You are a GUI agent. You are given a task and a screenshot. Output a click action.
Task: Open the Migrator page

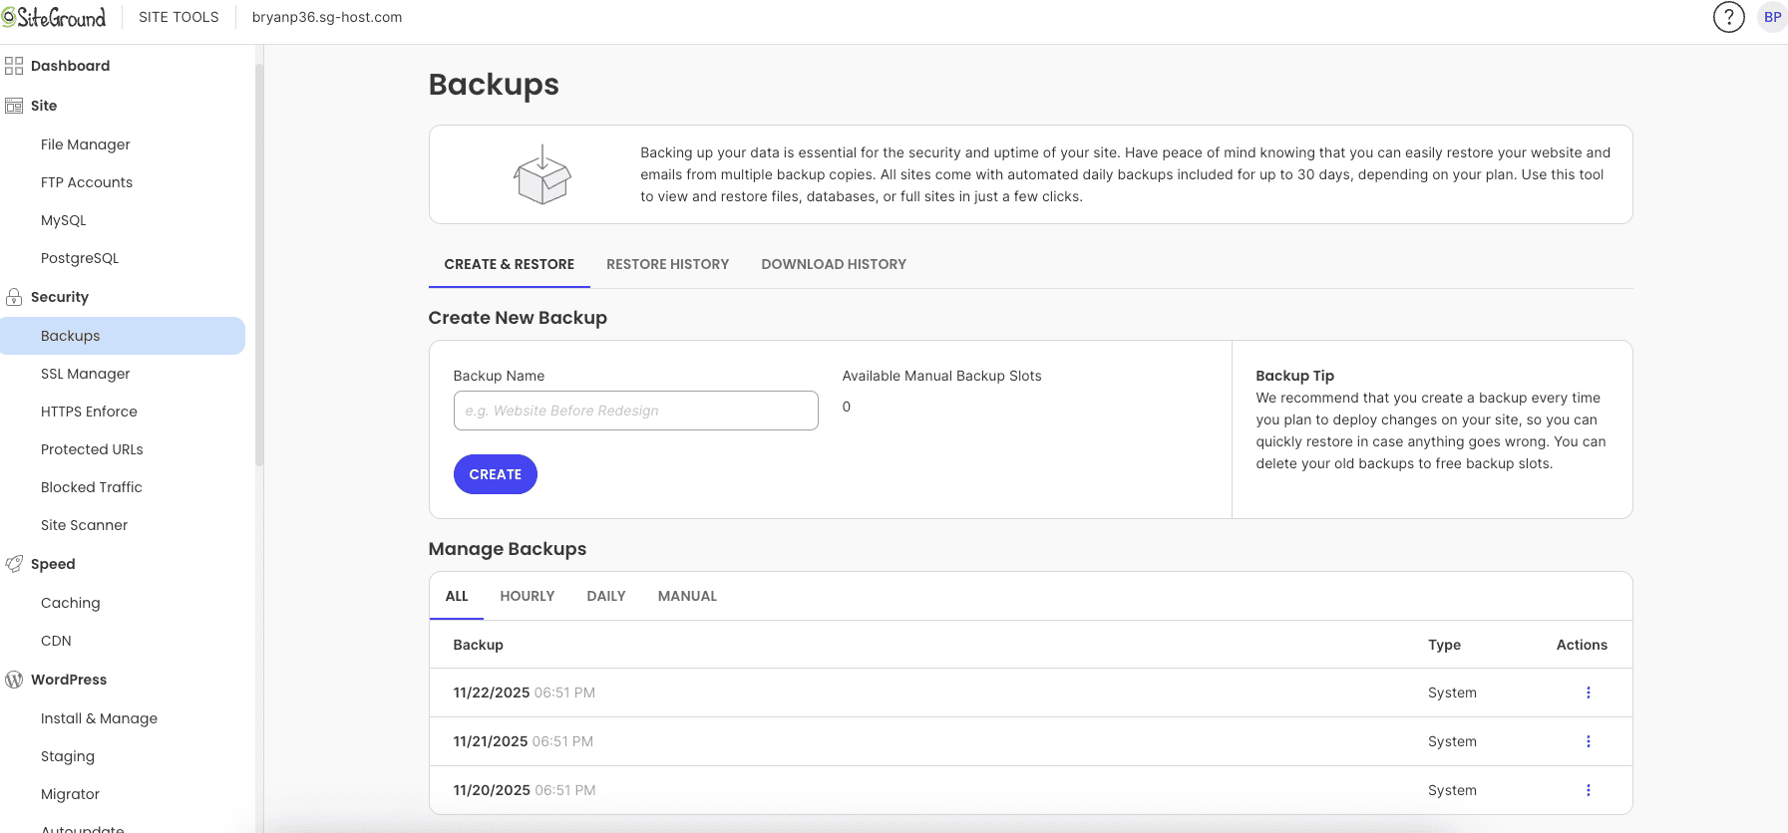(71, 794)
